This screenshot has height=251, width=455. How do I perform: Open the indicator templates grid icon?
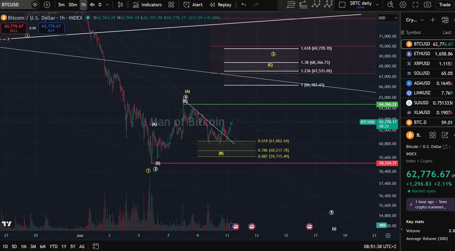[171, 5]
